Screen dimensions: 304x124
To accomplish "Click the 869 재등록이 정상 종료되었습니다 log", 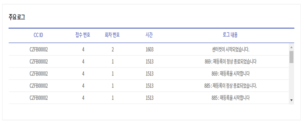I will pos(230,62).
